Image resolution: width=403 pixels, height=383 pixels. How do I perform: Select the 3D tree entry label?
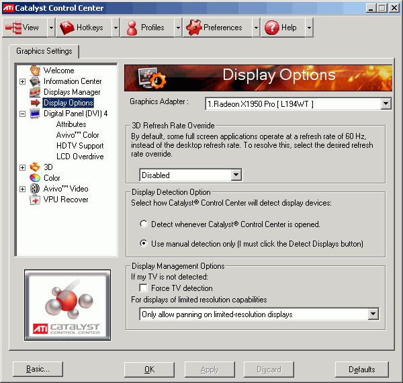tap(48, 167)
